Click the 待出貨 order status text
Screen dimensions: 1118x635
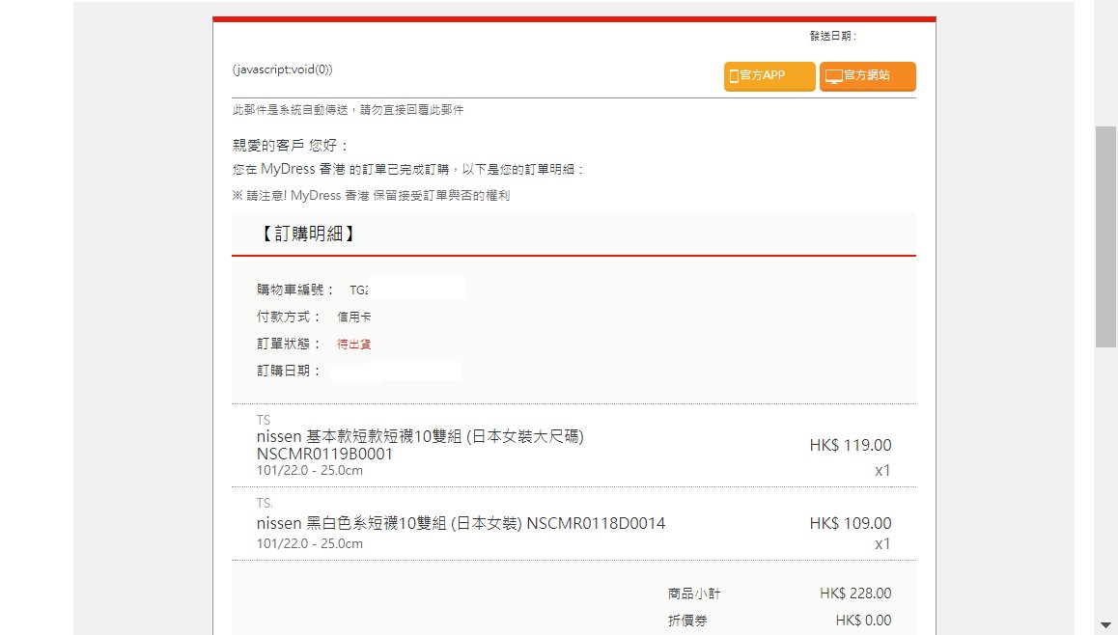pyautogui.click(x=353, y=344)
